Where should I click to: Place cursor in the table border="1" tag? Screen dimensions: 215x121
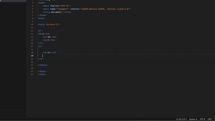coord(49,25)
